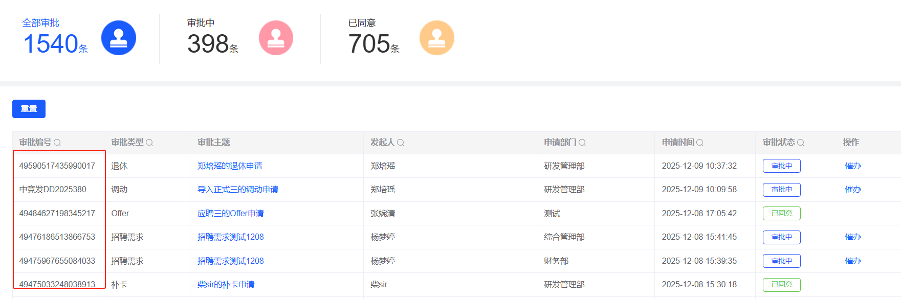901x299 pixels.
Task: Click the blue stamp icon for 全部审批
Action: pos(119,38)
